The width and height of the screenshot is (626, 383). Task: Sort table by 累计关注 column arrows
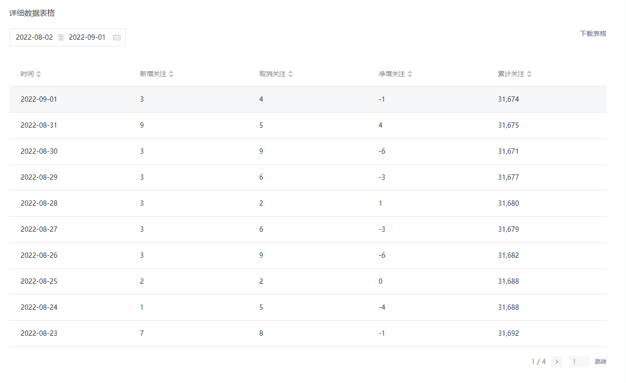529,74
